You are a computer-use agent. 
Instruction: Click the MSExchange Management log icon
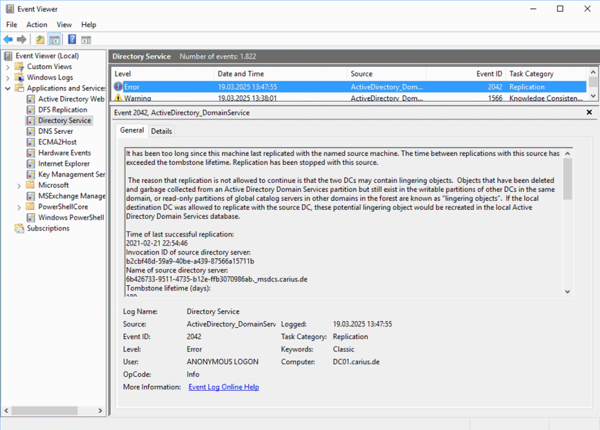(31, 196)
